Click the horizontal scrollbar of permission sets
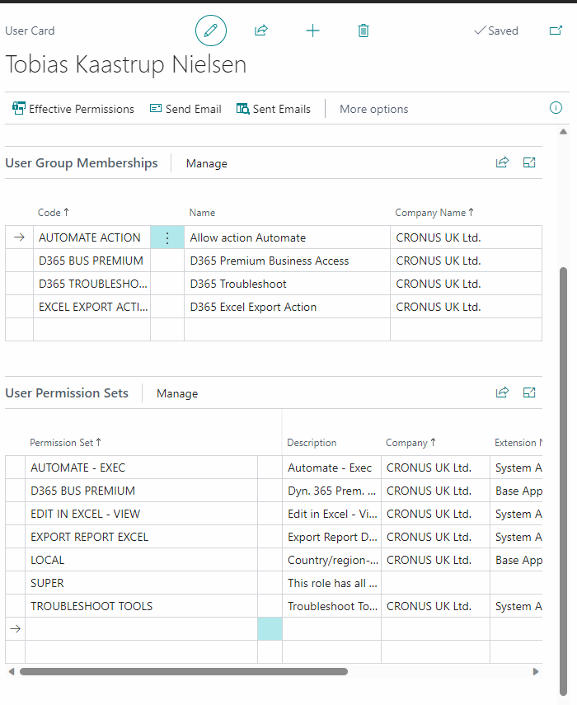 (x=183, y=671)
